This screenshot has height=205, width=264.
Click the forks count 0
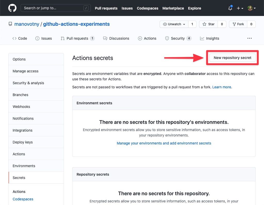click(251, 24)
